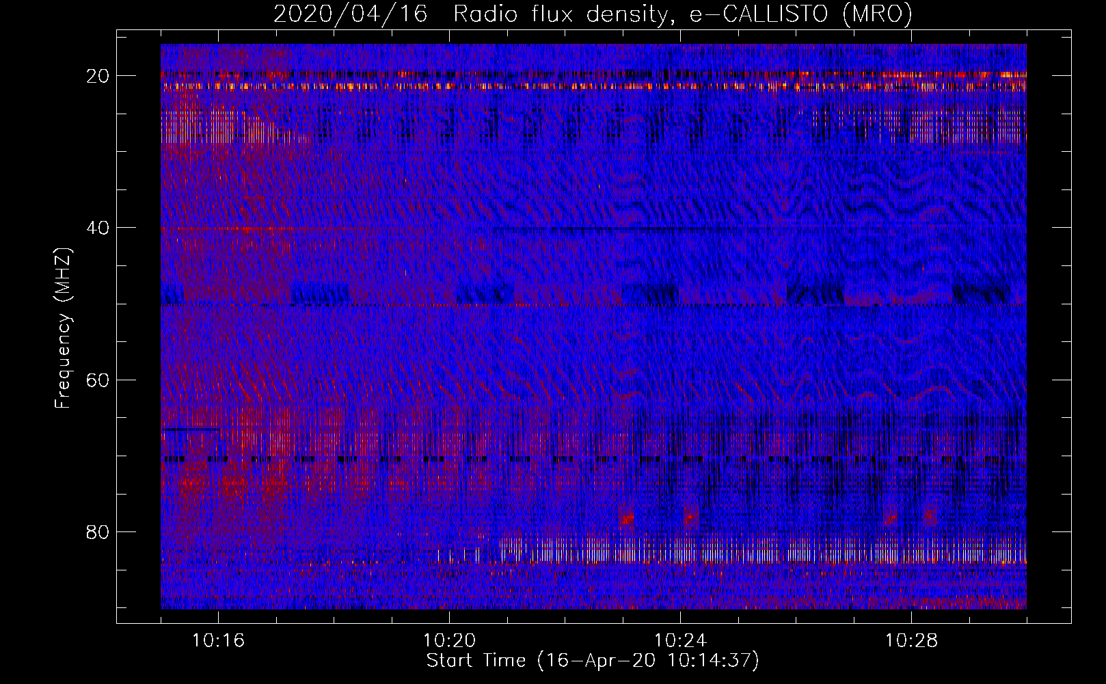Click the plot title '2020/04/16 Radio flux density, e-CALLISTO (MRO)'

[x=593, y=14]
